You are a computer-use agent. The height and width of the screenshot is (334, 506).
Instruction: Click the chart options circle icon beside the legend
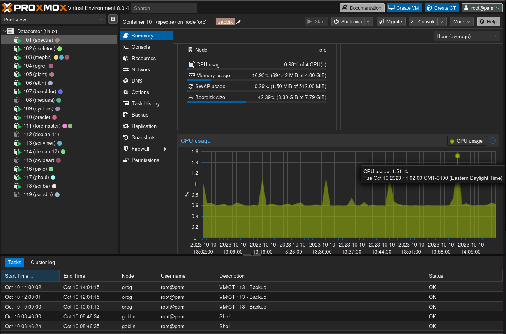493,140
